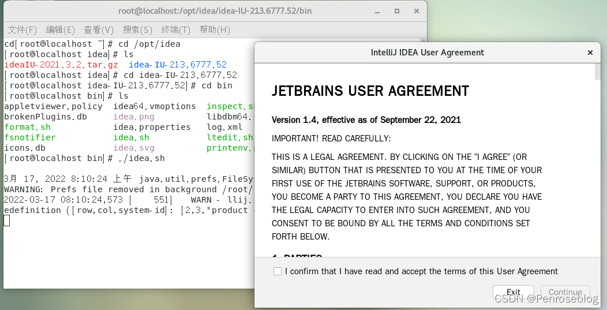Click appletviewer.policy in terminal listing
This screenshot has width=607, height=310.
click(x=54, y=106)
